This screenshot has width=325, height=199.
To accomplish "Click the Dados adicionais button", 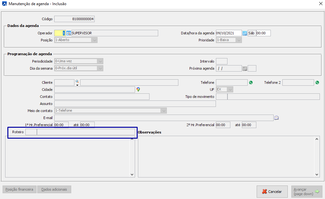I will 54,189.
